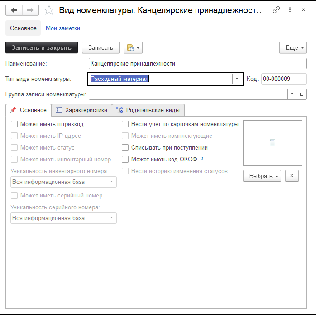Enable Вести учет по карточкам номенклатуры
The height and width of the screenshot is (315, 316).
coord(125,124)
